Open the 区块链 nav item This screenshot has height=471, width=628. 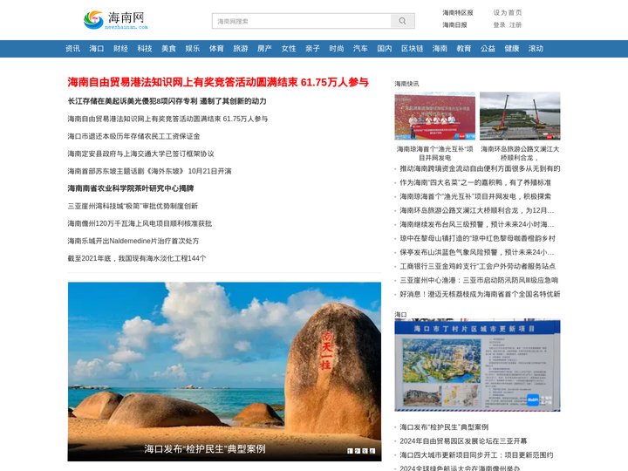[412, 49]
